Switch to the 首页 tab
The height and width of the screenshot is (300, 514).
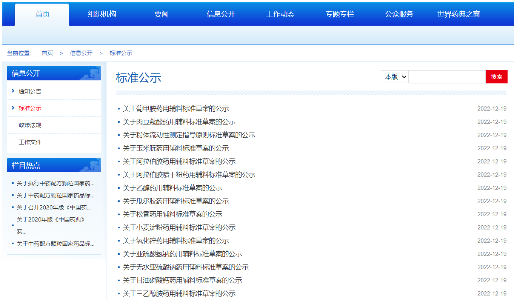[x=42, y=14]
